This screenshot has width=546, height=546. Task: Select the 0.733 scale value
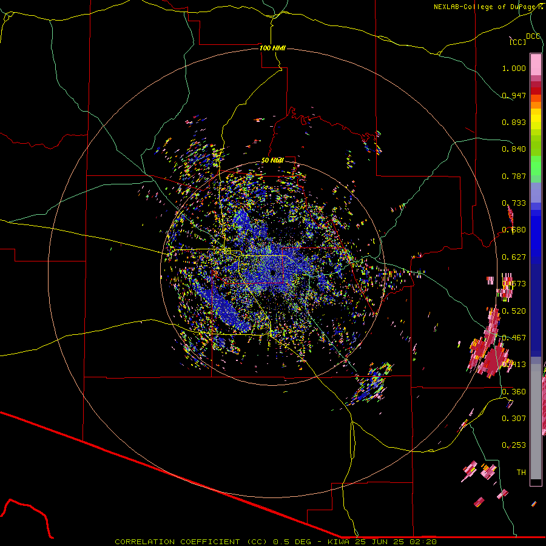514,203
